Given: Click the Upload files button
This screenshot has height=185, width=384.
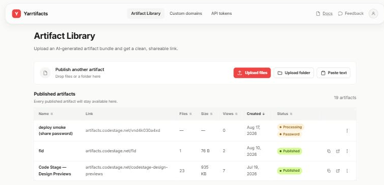Looking at the screenshot, I should [252, 73].
